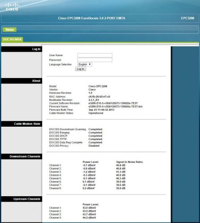This screenshot has height=223, width=200.
Task: Select the 39.5 dB signal to noise value
Action: pos(121,185)
